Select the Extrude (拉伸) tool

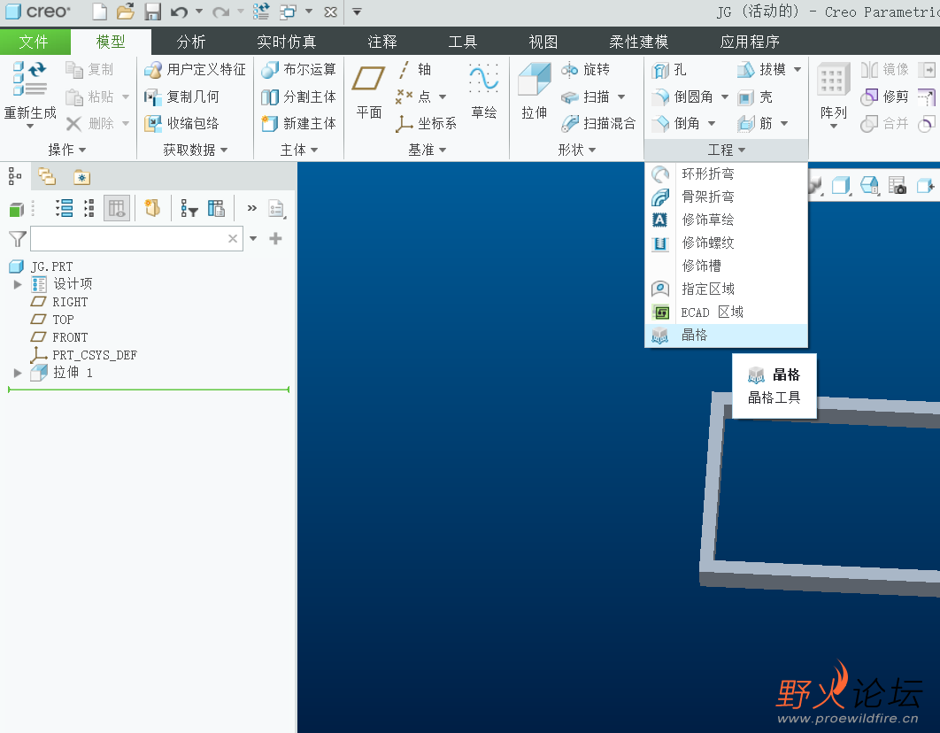[x=534, y=91]
